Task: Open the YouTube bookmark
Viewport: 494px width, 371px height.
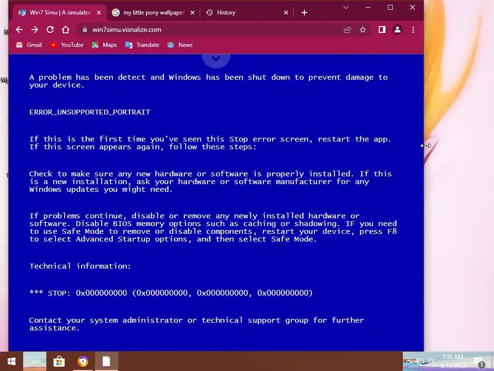Action: [x=67, y=45]
